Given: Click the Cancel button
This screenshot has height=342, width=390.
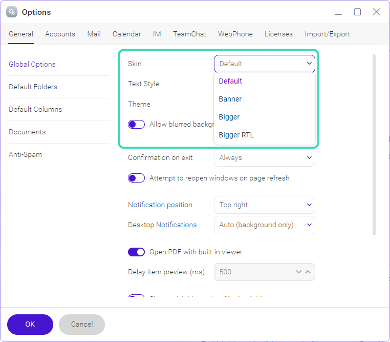Looking at the screenshot, I should pos(82,325).
